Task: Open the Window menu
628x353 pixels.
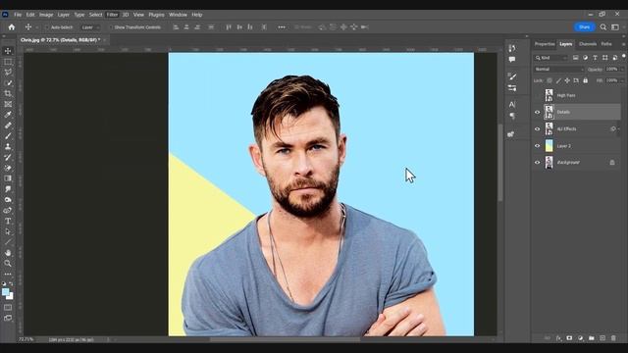Action: click(x=178, y=15)
